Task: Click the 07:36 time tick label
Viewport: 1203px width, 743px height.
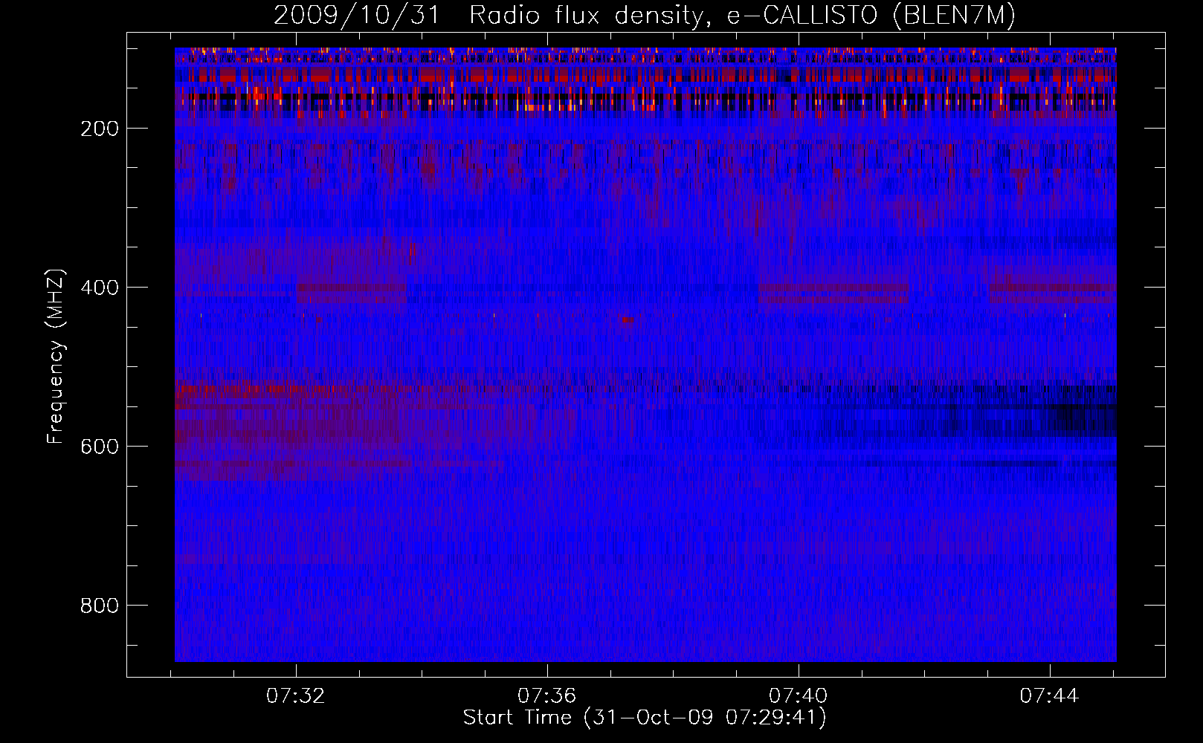Action: click(x=547, y=696)
